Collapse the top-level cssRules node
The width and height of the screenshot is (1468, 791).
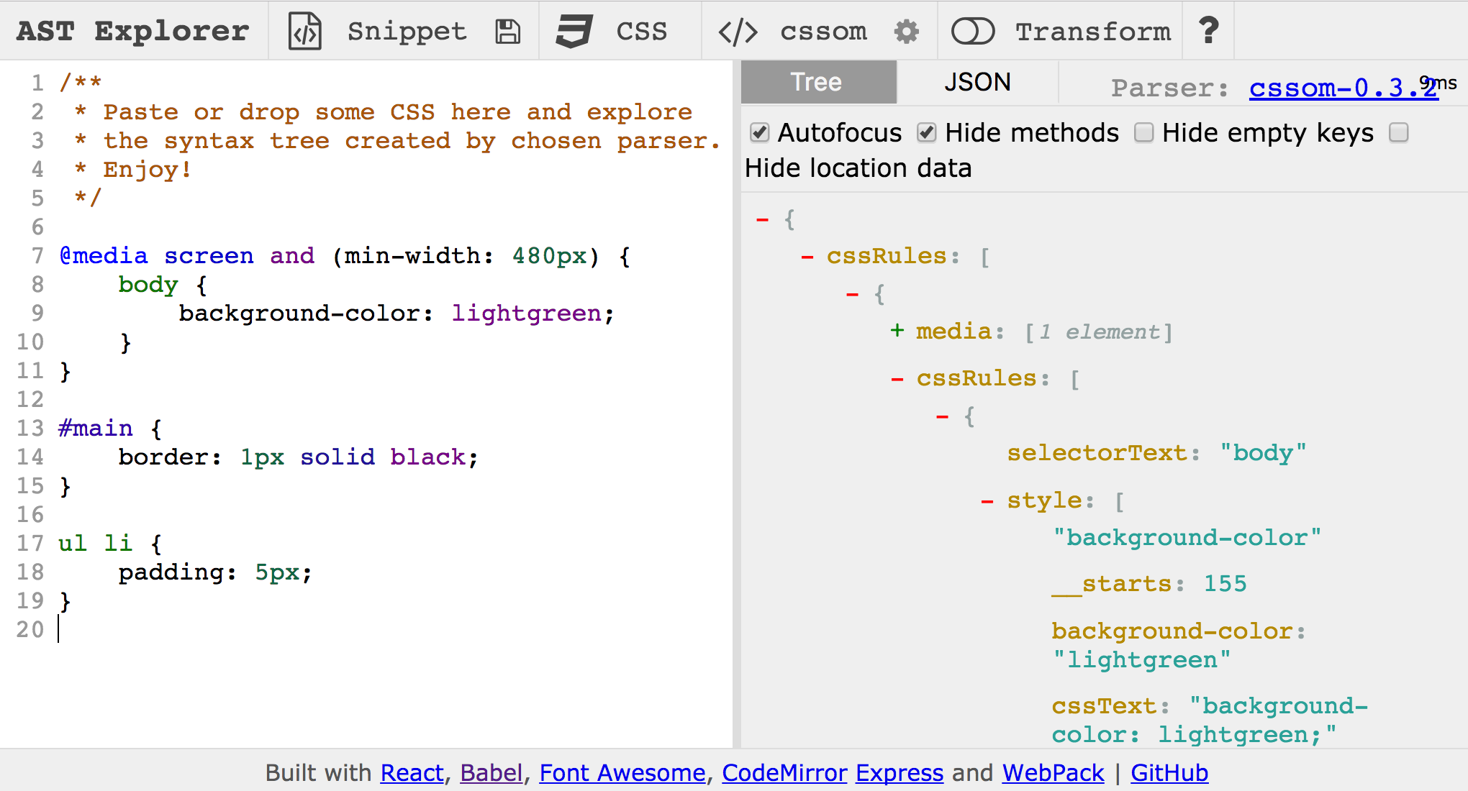[807, 257]
